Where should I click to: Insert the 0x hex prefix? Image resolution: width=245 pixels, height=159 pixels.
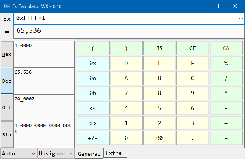point(93,63)
